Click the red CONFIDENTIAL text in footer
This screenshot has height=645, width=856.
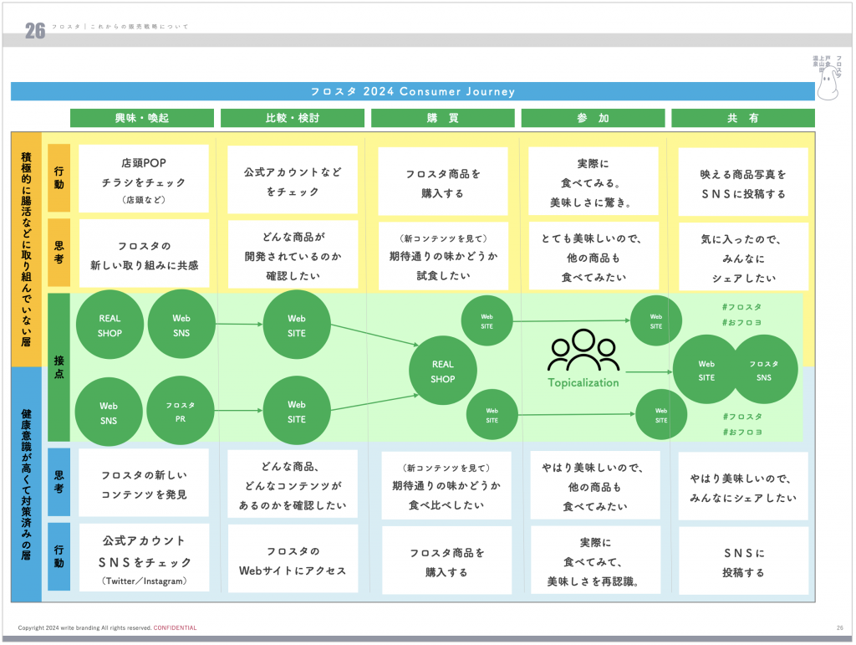click(x=175, y=627)
